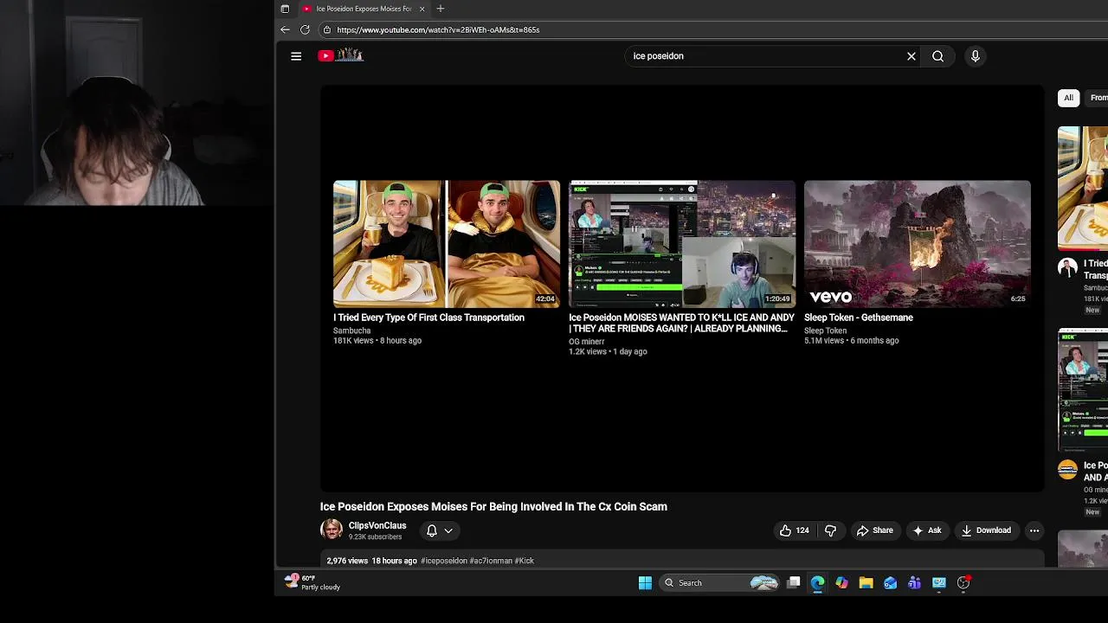Play the Ice Poseidon MOISES end-screen thumbnail
The height and width of the screenshot is (623, 1108).
tap(682, 244)
